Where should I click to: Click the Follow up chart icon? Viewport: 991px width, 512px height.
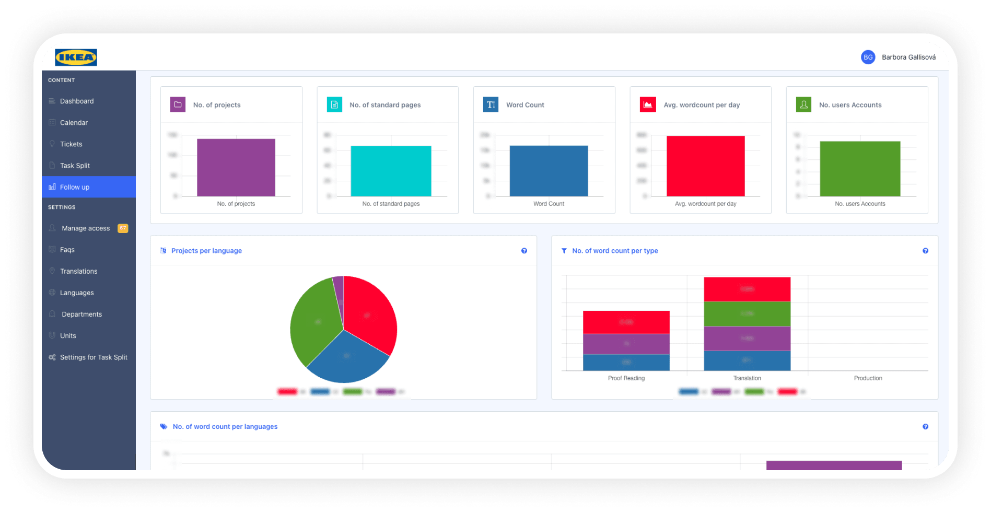click(52, 187)
